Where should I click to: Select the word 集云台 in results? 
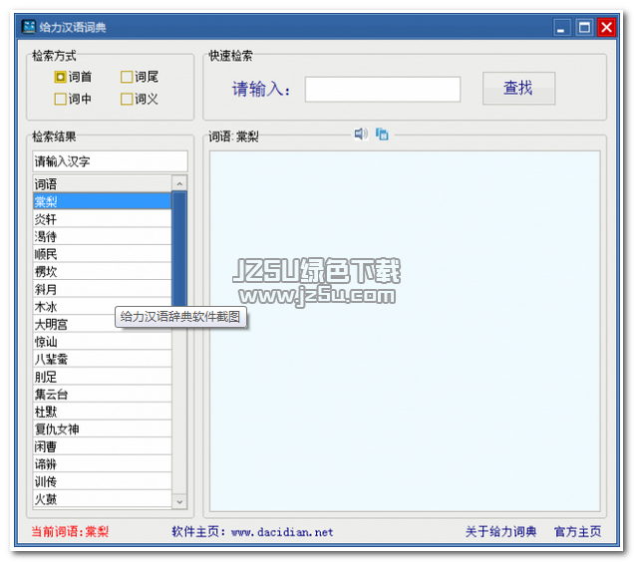click(103, 394)
